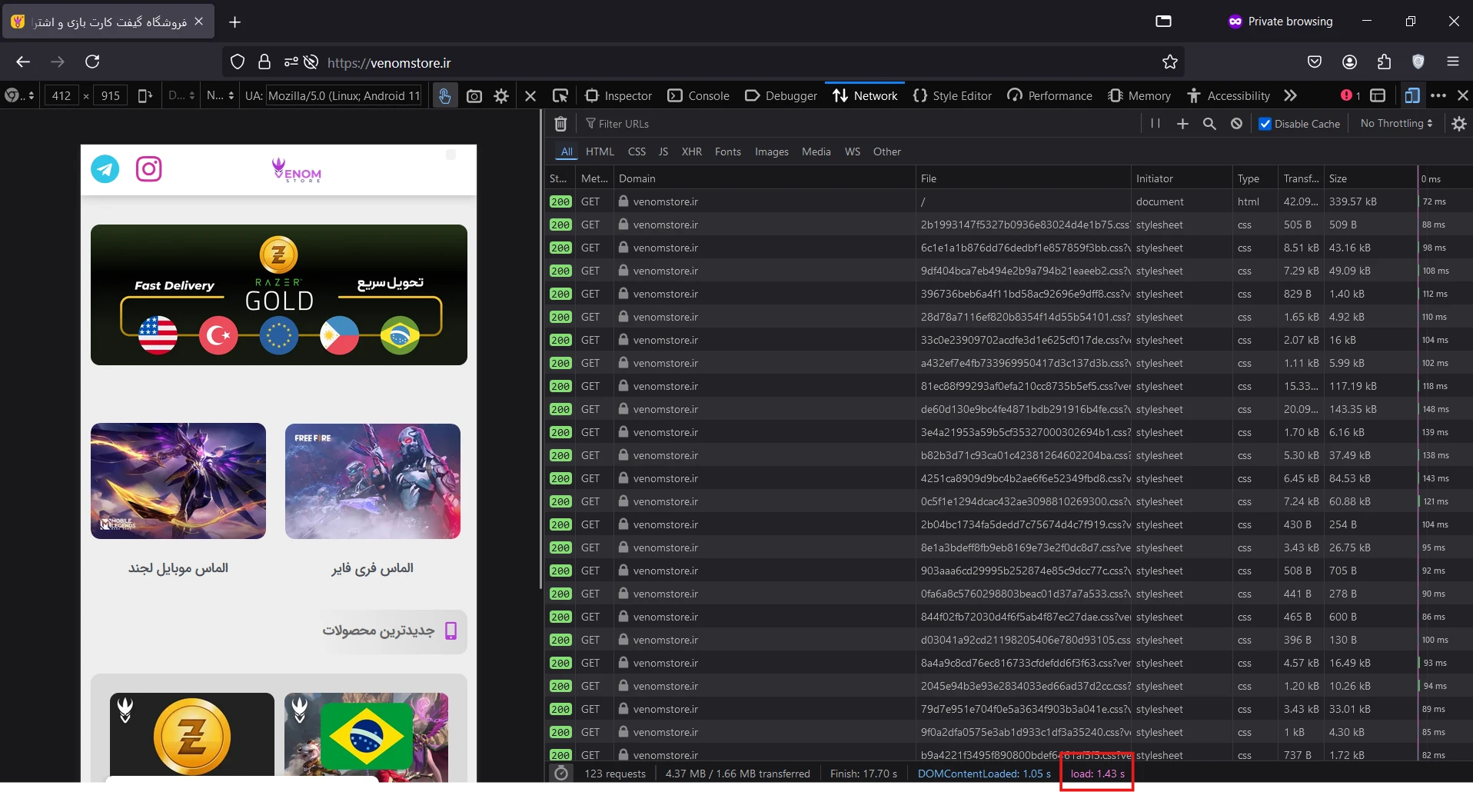1473x792 pixels.
Task: Toggle responsive design mode button
Action: point(1411,95)
